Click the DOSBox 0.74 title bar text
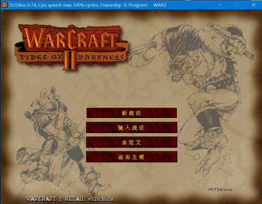Screen dimensions: 262x204 (88, 5)
